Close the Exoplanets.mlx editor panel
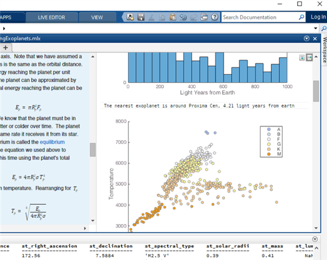Viewport: 327px width, 260px height. coord(315,39)
